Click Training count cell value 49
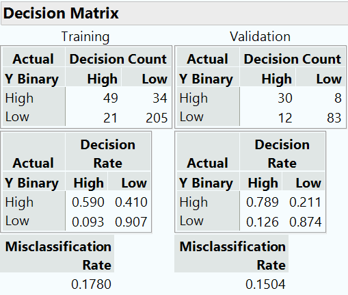The image size is (348, 295). (x=111, y=98)
